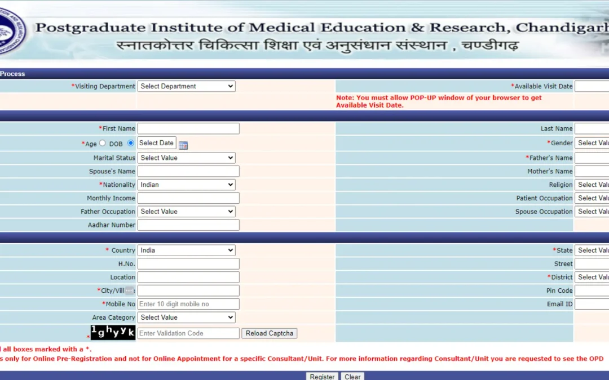Click the Register button
The height and width of the screenshot is (380, 609).
(x=322, y=377)
